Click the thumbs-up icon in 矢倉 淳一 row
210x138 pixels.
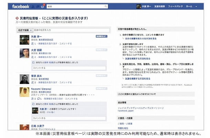coord(33,43)
